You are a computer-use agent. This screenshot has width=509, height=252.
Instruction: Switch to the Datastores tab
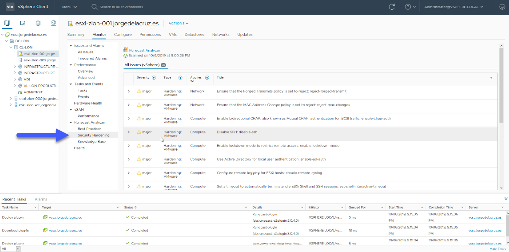click(x=195, y=34)
